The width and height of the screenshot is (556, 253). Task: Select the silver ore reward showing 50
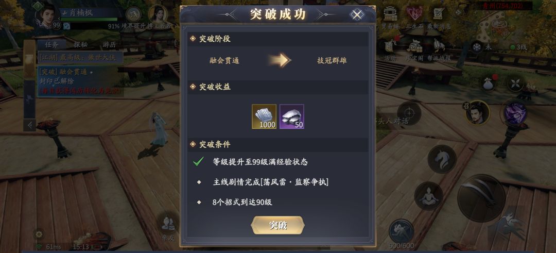pyautogui.click(x=291, y=116)
